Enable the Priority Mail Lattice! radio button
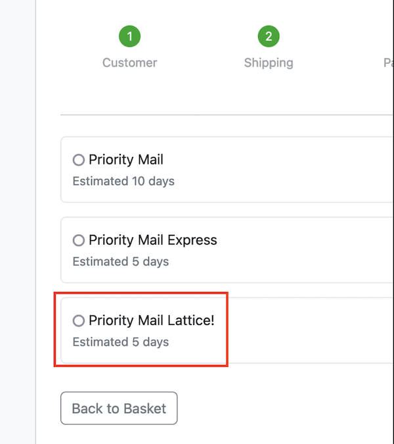Viewport: 394px width, 444px height. pyautogui.click(x=79, y=320)
